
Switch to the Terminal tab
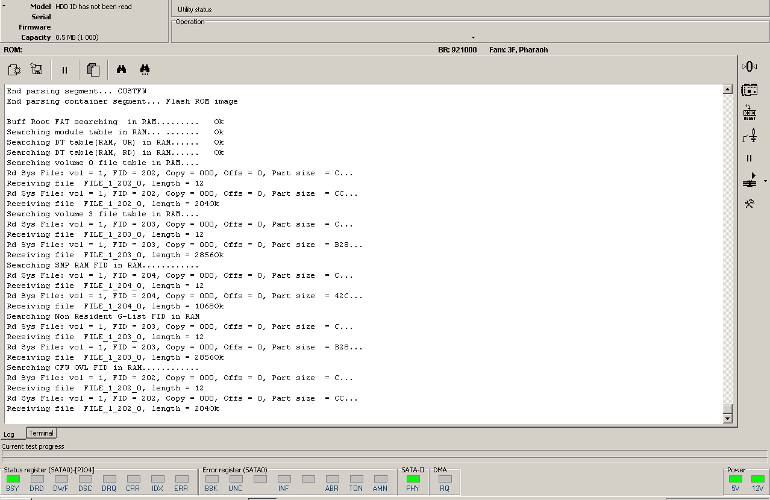pos(42,433)
